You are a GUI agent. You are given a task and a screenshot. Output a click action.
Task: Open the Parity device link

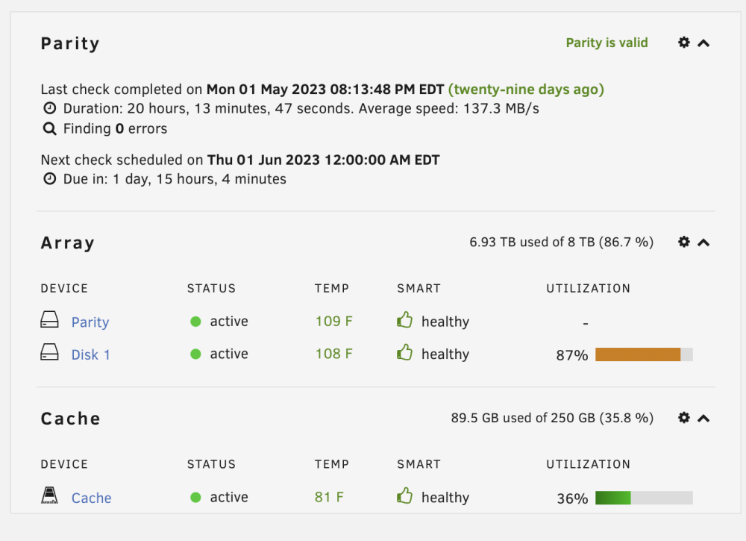pyautogui.click(x=90, y=322)
